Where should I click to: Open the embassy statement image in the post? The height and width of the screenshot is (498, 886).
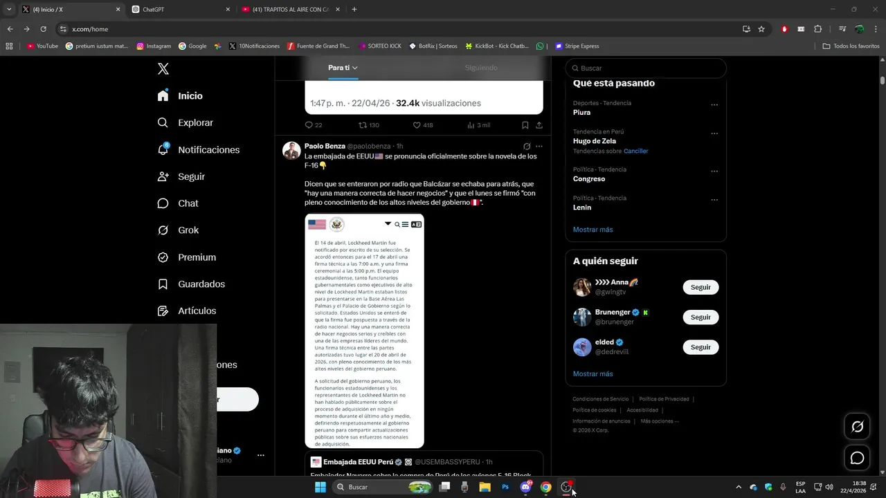[x=364, y=331]
